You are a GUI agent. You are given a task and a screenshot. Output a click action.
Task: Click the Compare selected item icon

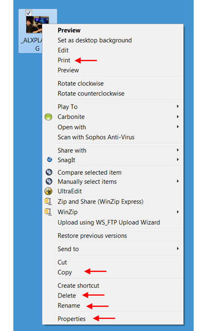pos(49,172)
